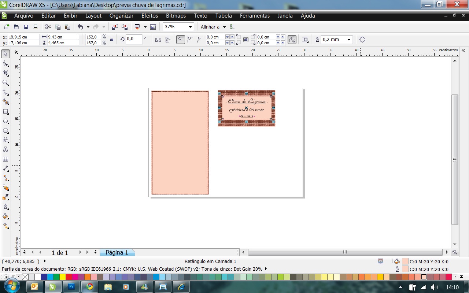469x293 pixels.
Task: Mirror the object horizontally
Action: [x=158, y=40]
